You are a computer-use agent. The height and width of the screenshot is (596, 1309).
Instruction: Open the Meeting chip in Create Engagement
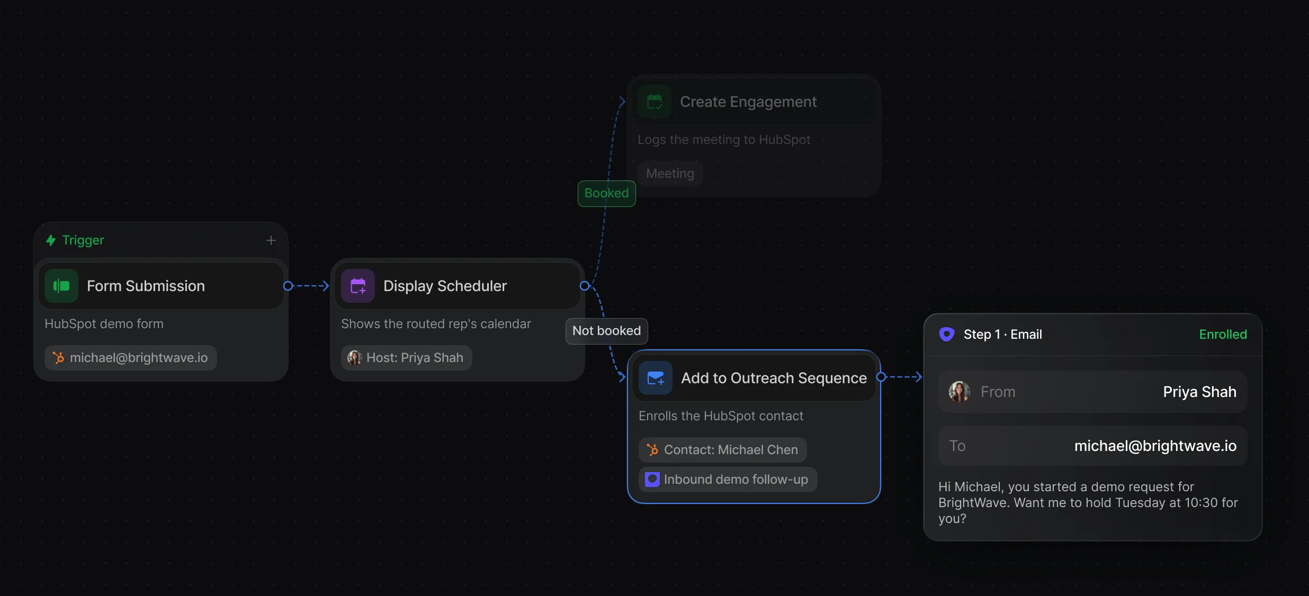tap(670, 174)
